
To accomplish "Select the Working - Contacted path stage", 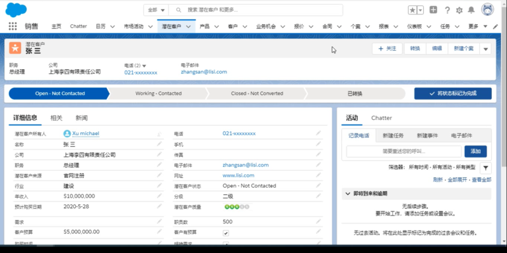I will click(158, 94).
